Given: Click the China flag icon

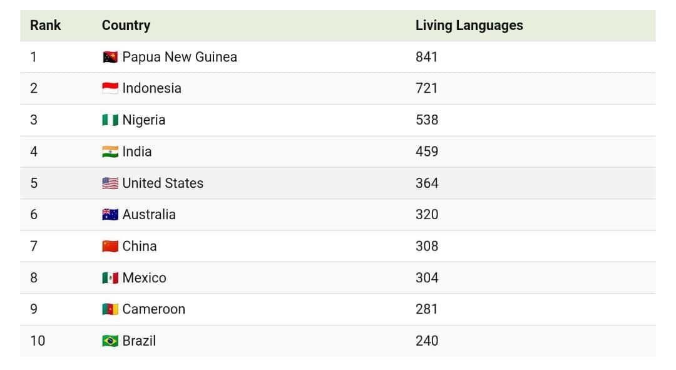Looking at the screenshot, I should (x=110, y=246).
